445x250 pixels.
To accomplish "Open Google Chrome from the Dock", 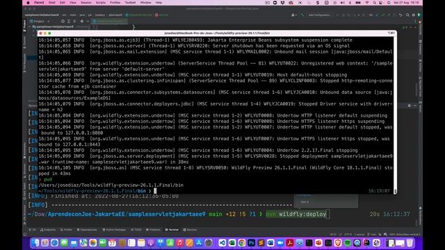I will click(241, 243).
